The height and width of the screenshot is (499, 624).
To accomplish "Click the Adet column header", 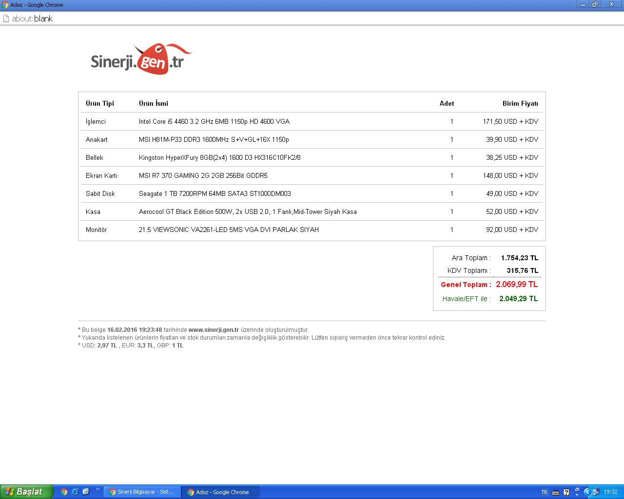I will pos(447,103).
